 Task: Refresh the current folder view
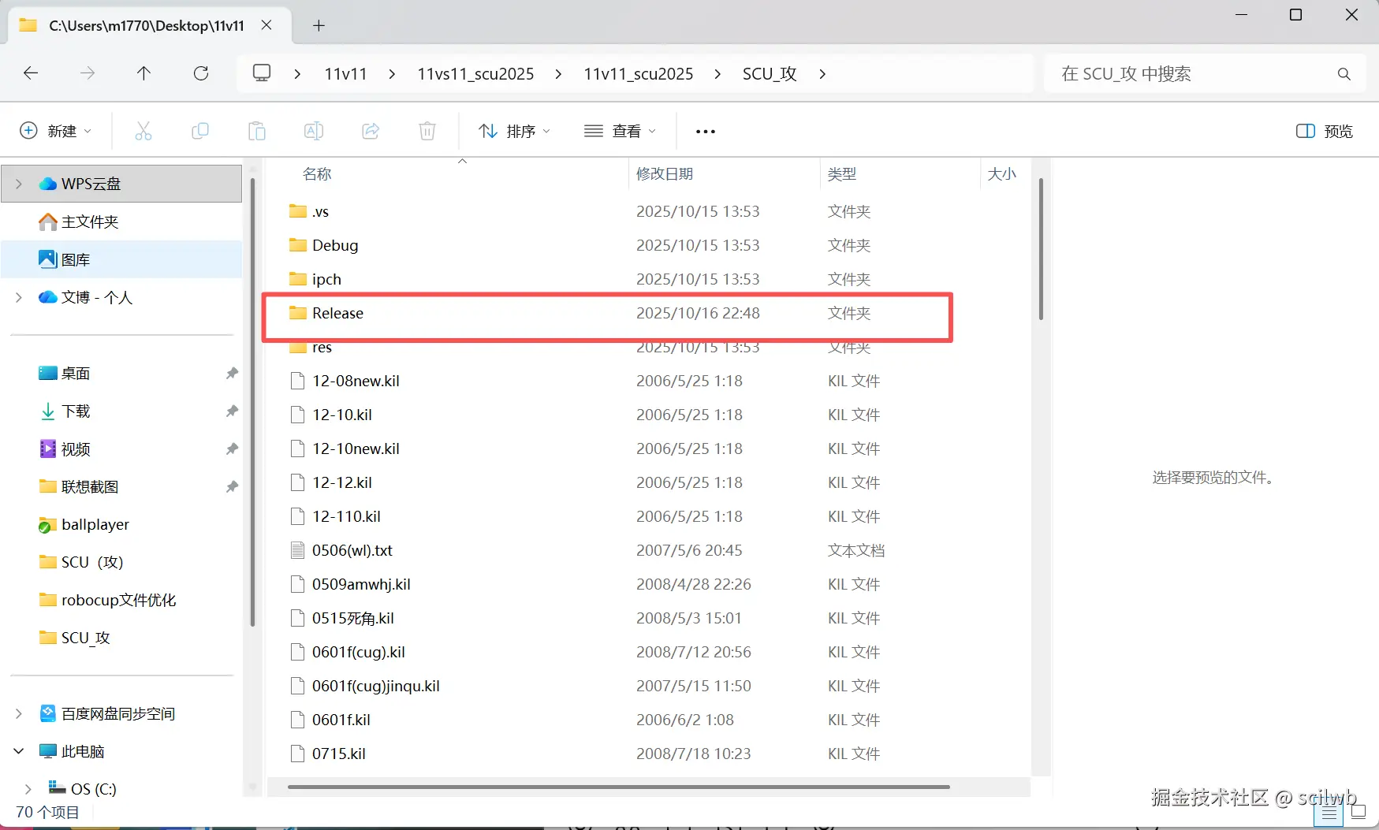click(x=201, y=73)
